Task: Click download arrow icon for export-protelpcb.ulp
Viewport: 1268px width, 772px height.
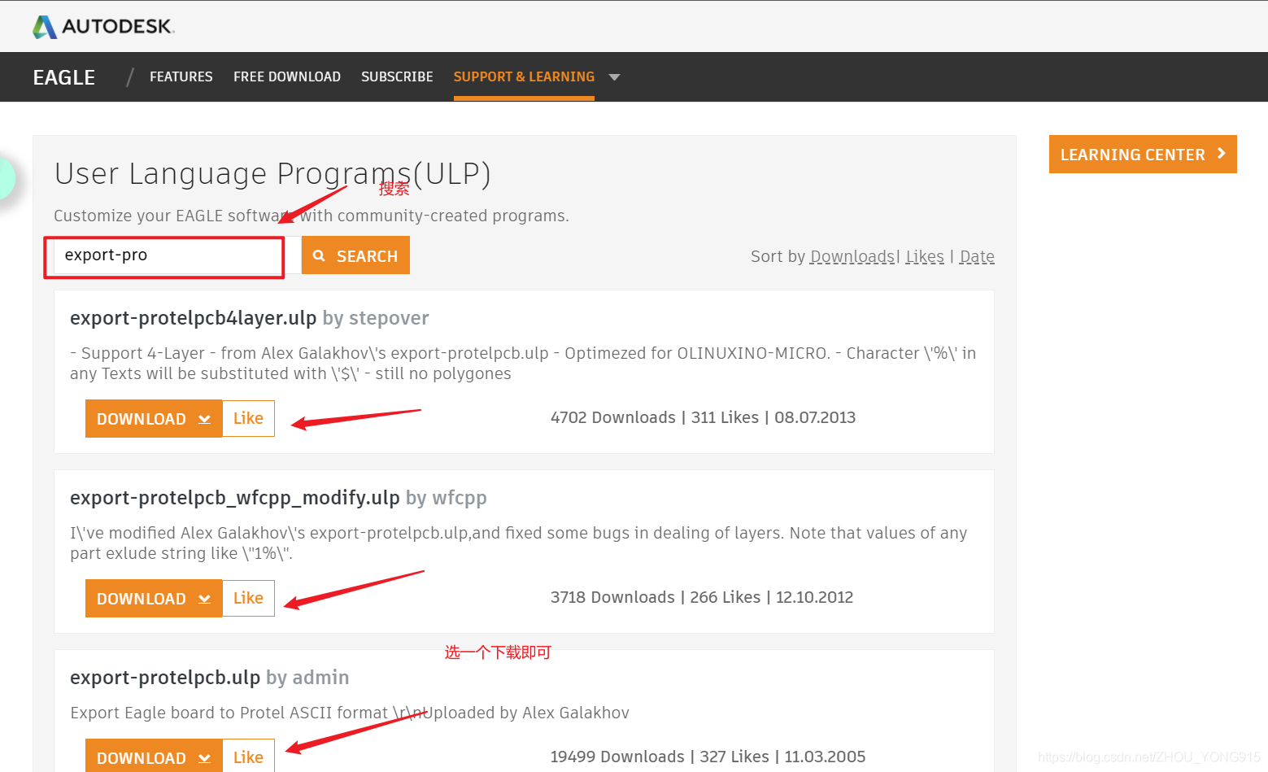Action: tap(204, 758)
